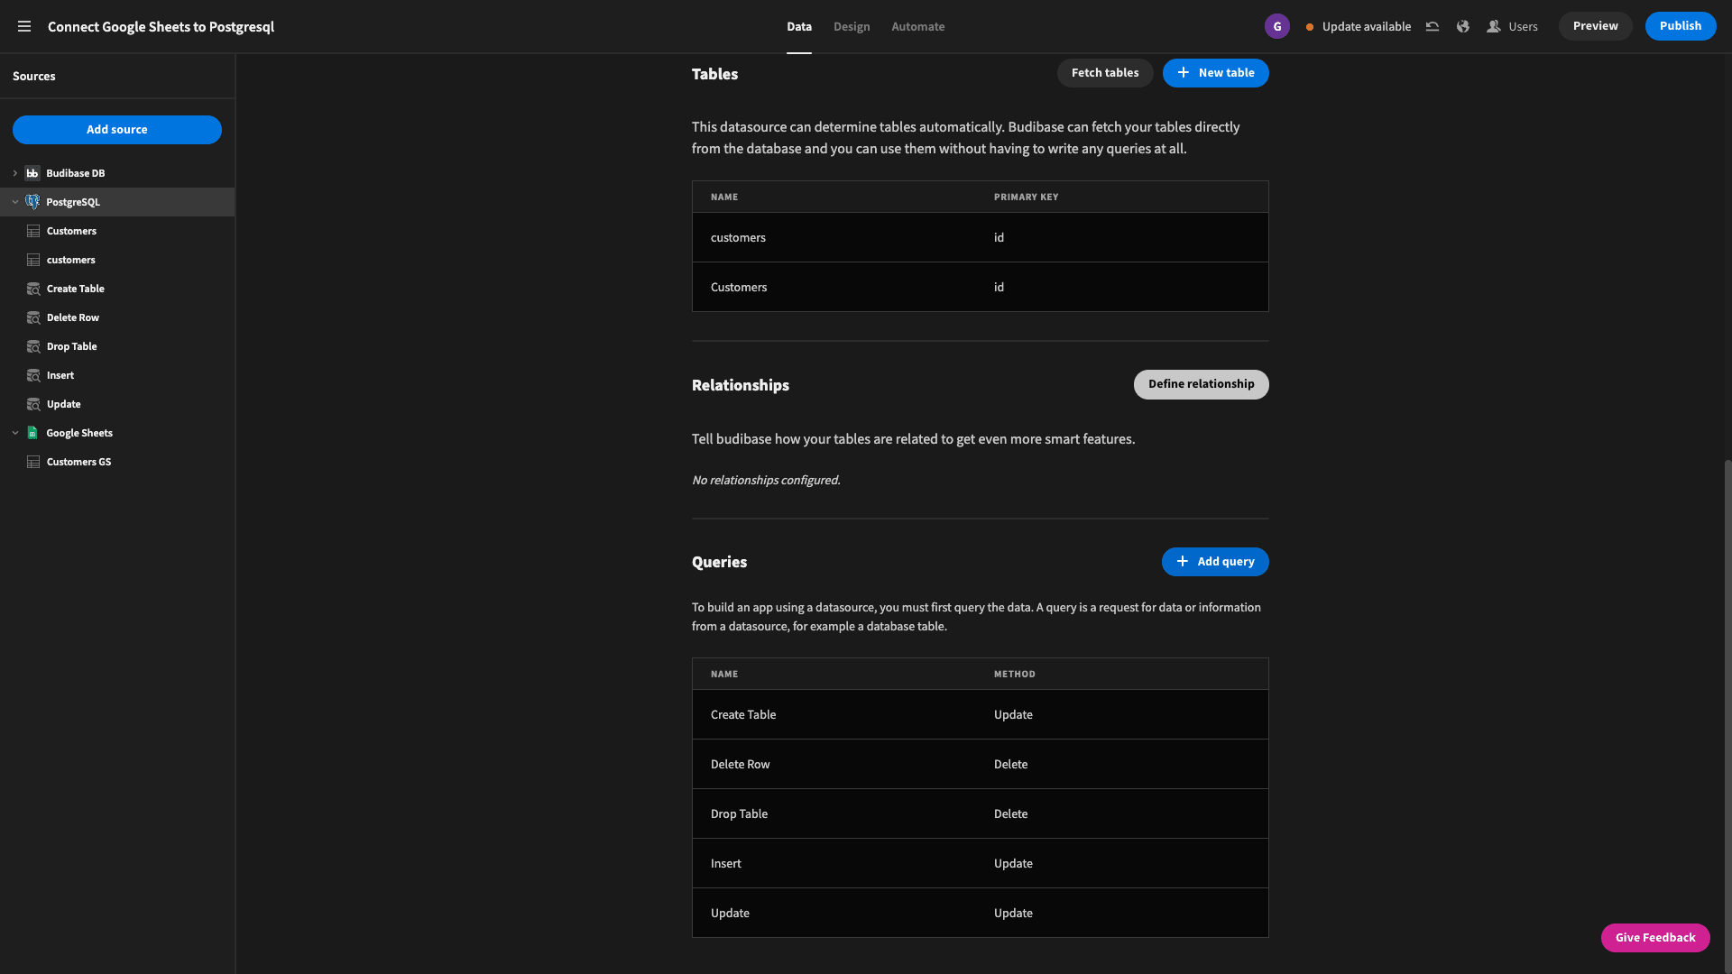The width and height of the screenshot is (1732, 974).
Task: Switch to the Data tab
Action: click(798, 26)
